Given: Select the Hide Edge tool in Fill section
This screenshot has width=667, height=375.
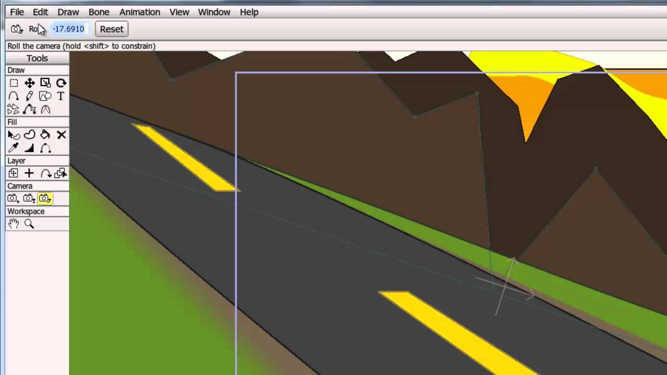Looking at the screenshot, I should (45, 148).
